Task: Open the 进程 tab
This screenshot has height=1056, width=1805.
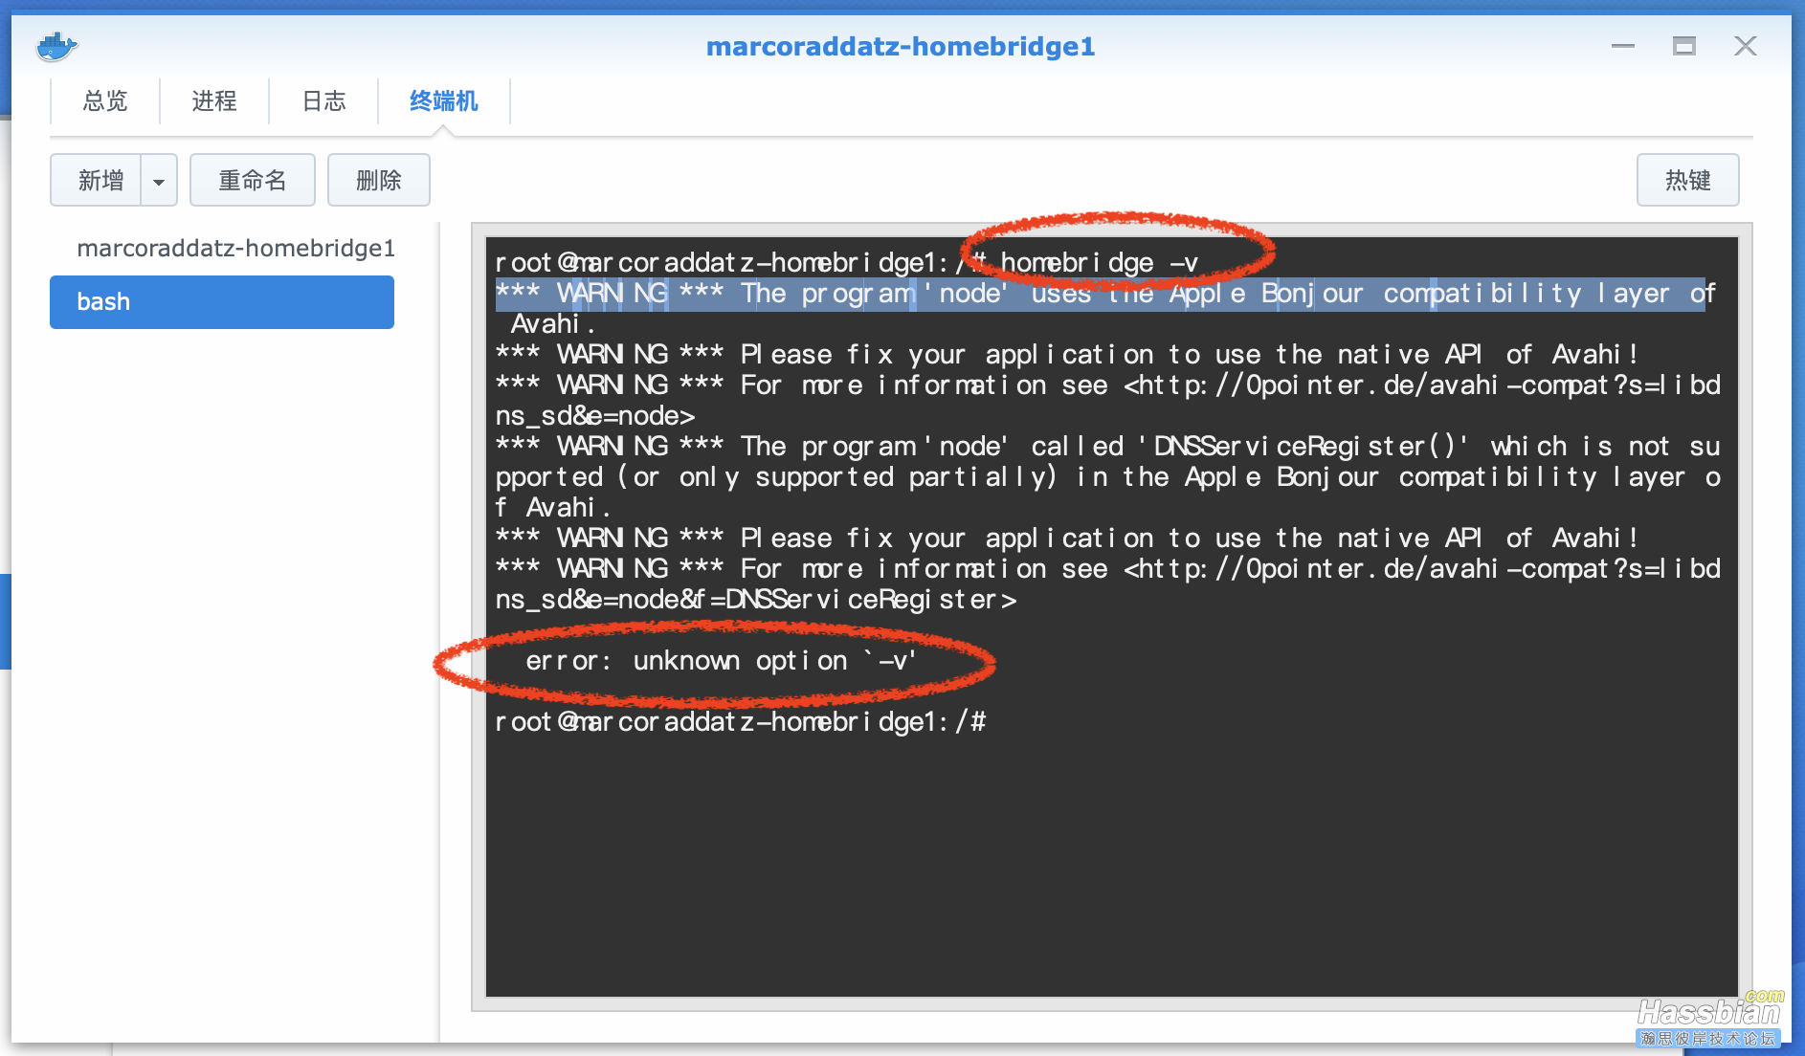Action: [x=214, y=101]
